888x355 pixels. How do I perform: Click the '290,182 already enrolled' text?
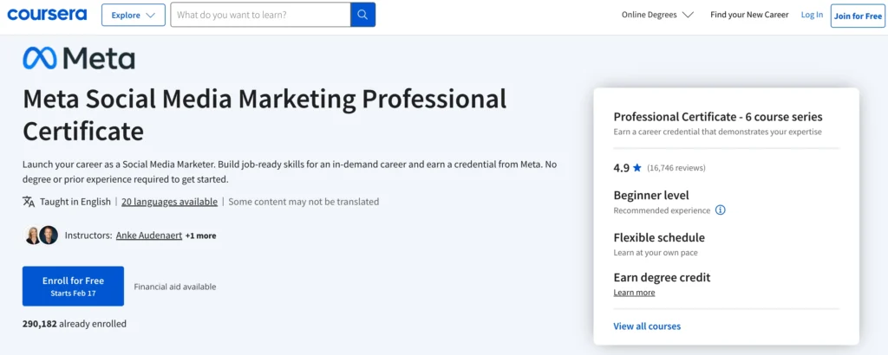(75, 324)
